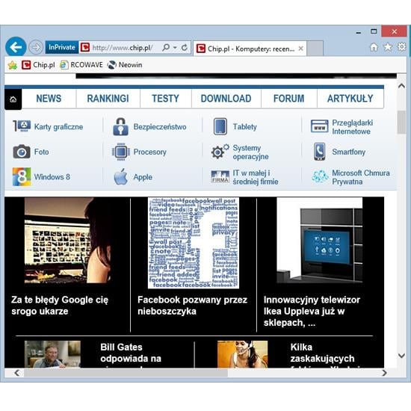Open the Windows 8 category link
411x411 pixels.
click(x=52, y=177)
